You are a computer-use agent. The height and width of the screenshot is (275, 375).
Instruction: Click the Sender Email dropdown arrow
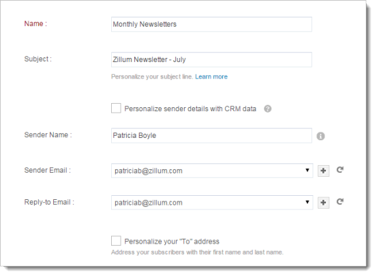coord(307,170)
